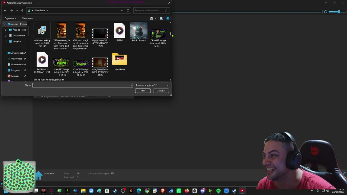Open Discord from the taskbar
Screen dimensions: 347x195
203,191
